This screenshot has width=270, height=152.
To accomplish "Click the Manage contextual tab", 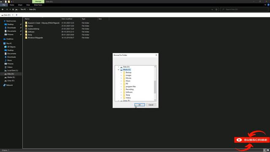I will click(38, 2).
